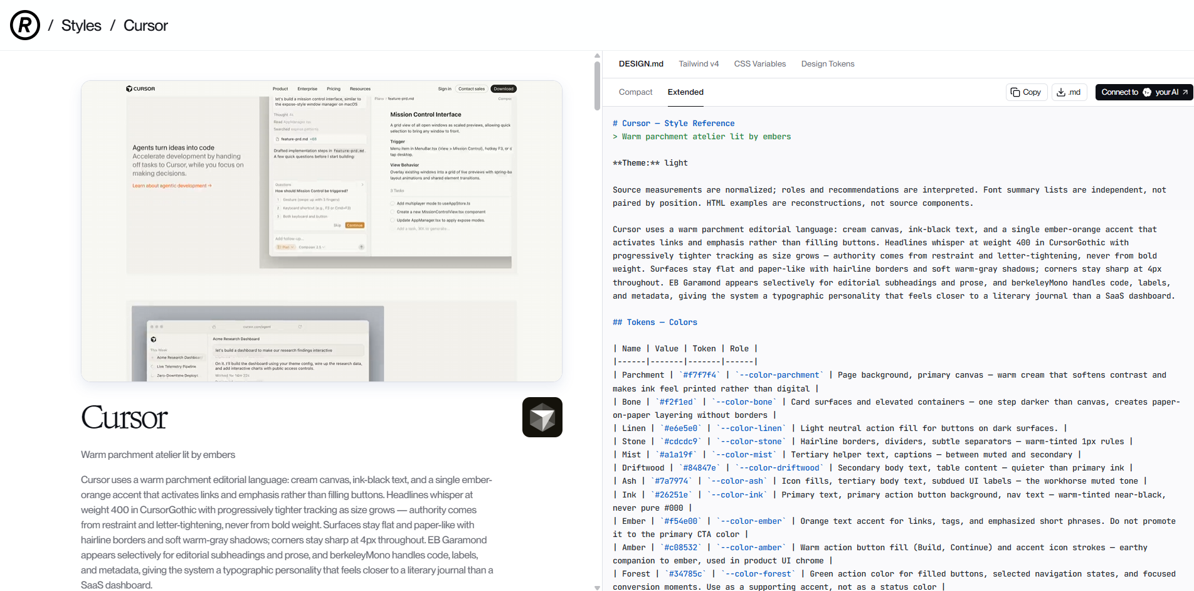Image resolution: width=1194 pixels, height=591 pixels.
Task: Click the Mist hex value #a1a19f
Action: 676,455
